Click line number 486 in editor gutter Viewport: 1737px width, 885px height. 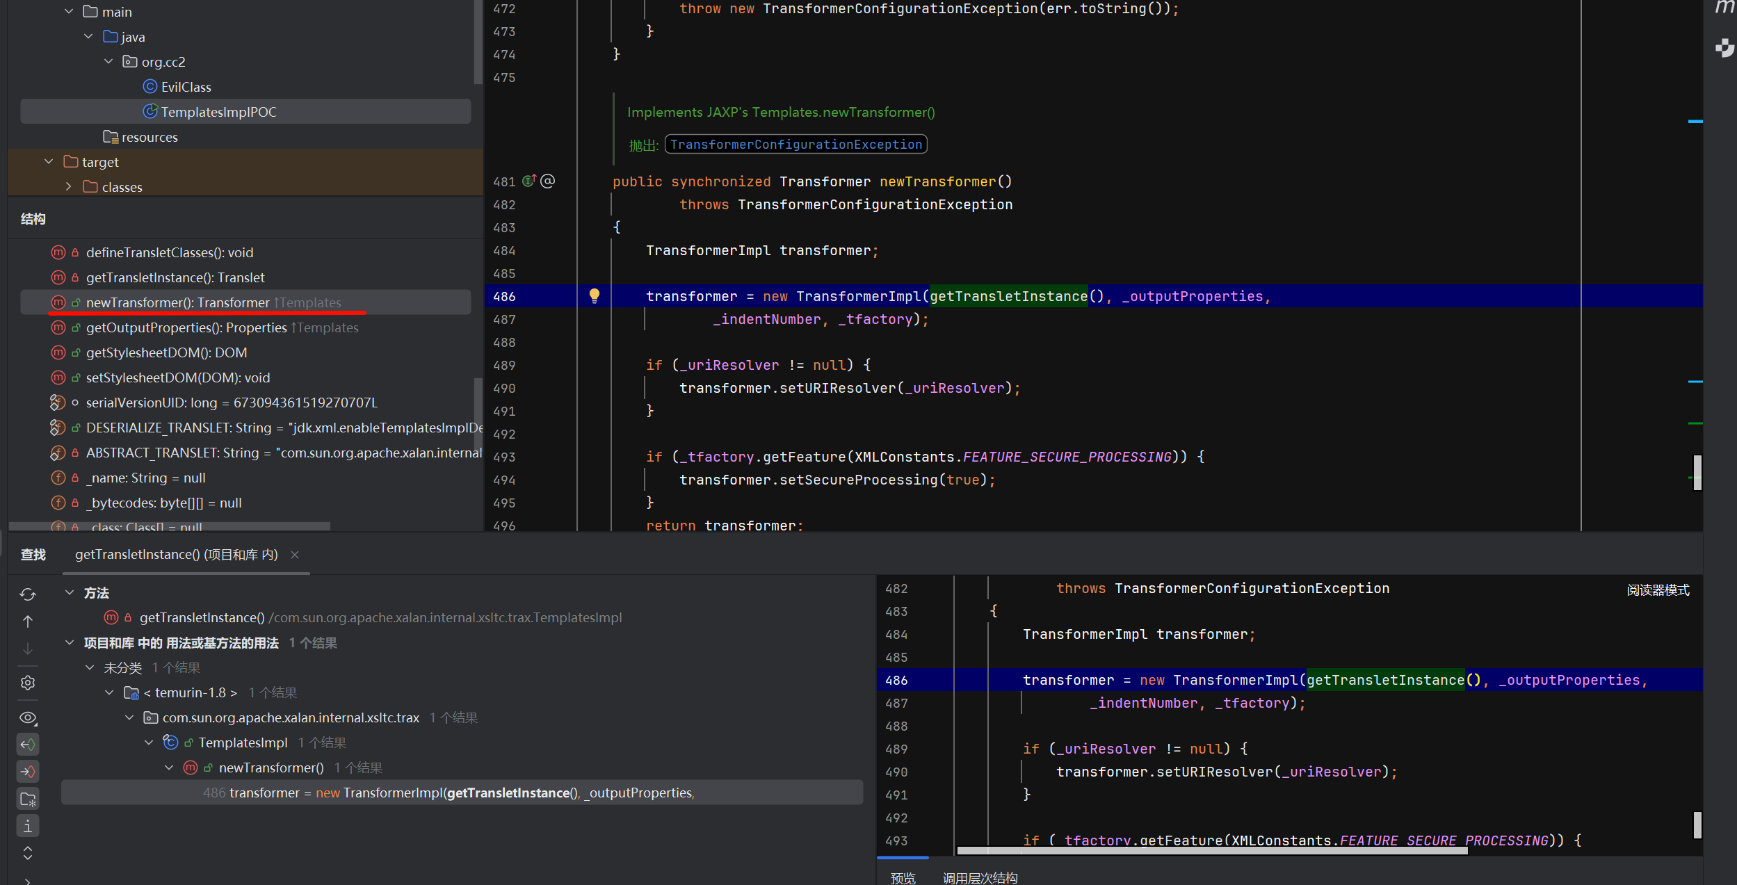504,296
